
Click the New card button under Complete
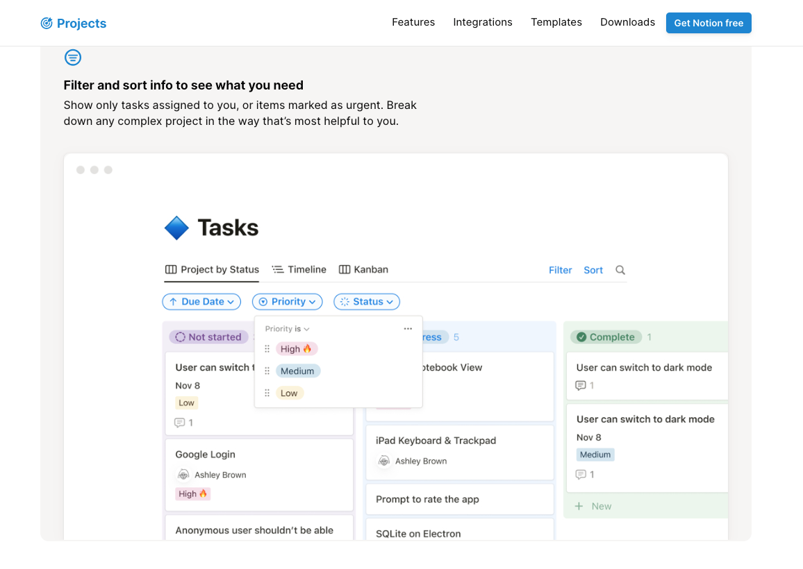click(594, 507)
